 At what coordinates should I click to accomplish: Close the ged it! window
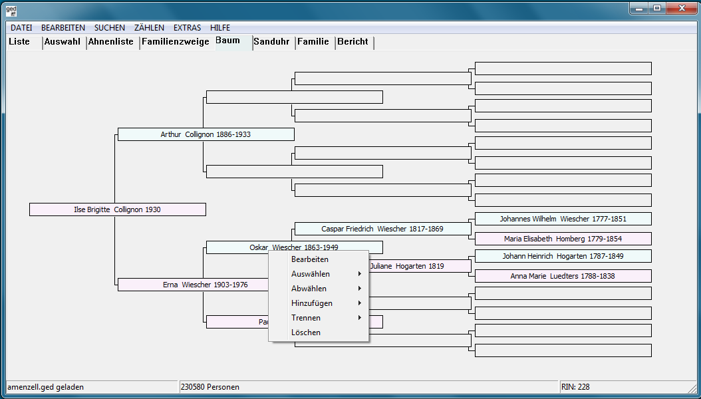pos(682,8)
